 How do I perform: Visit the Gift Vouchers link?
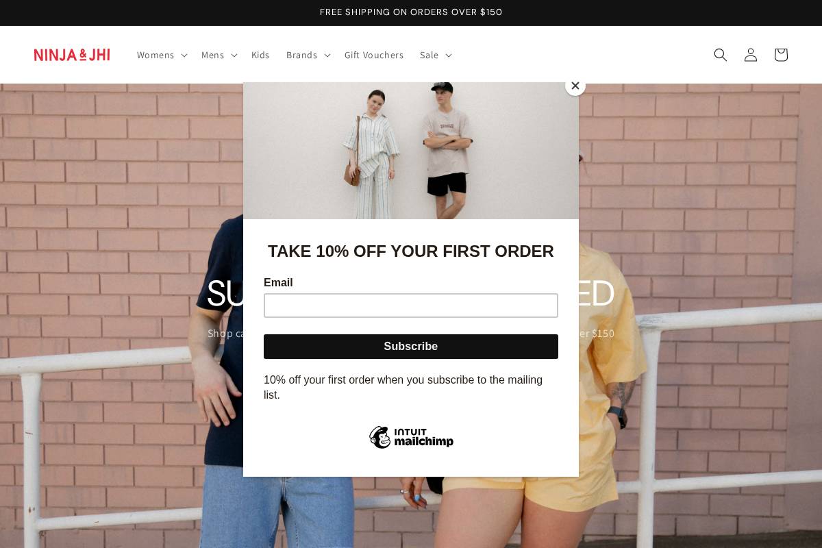tap(374, 55)
